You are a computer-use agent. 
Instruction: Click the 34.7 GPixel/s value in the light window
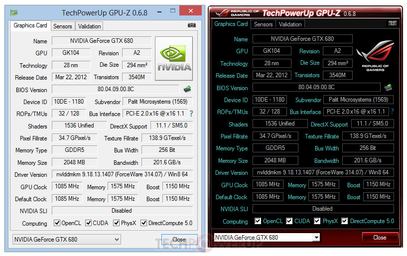tap(75, 138)
